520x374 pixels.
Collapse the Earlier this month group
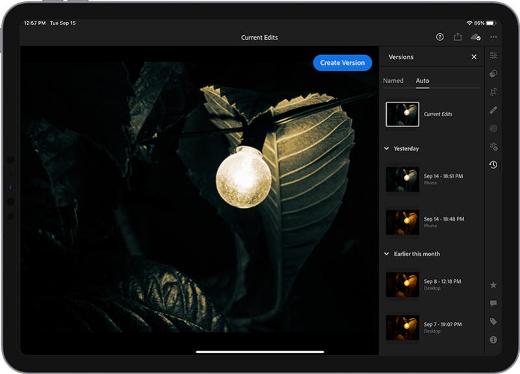click(385, 254)
